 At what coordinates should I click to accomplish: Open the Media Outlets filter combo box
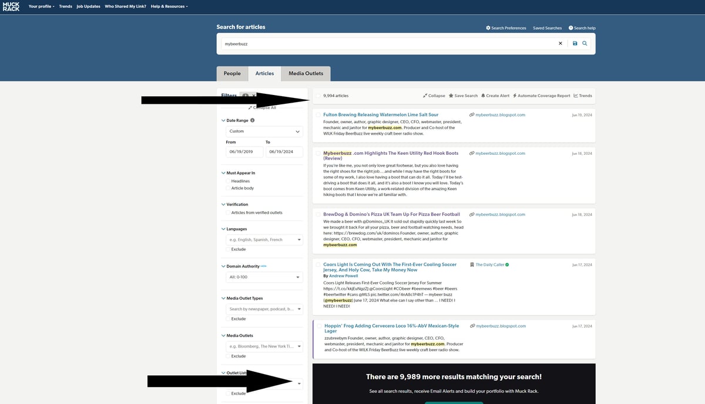[x=264, y=347]
